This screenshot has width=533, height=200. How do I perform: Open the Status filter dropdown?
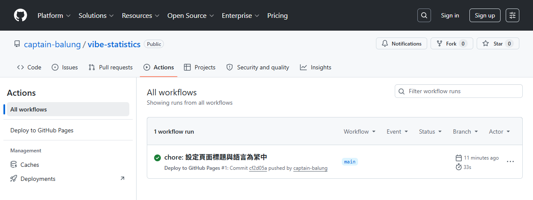pyautogui.click(x=430, y=131)
